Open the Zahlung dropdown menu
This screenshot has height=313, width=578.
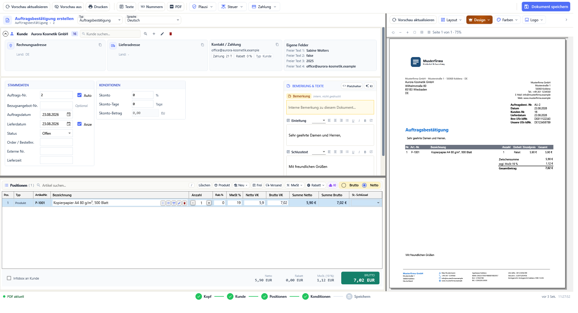coord(264,7)
